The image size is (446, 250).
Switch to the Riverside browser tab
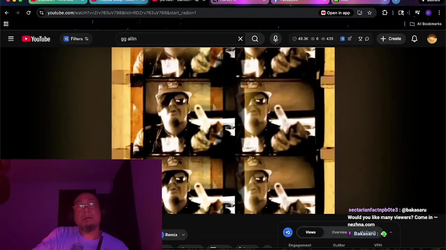[x=57, y=1]
